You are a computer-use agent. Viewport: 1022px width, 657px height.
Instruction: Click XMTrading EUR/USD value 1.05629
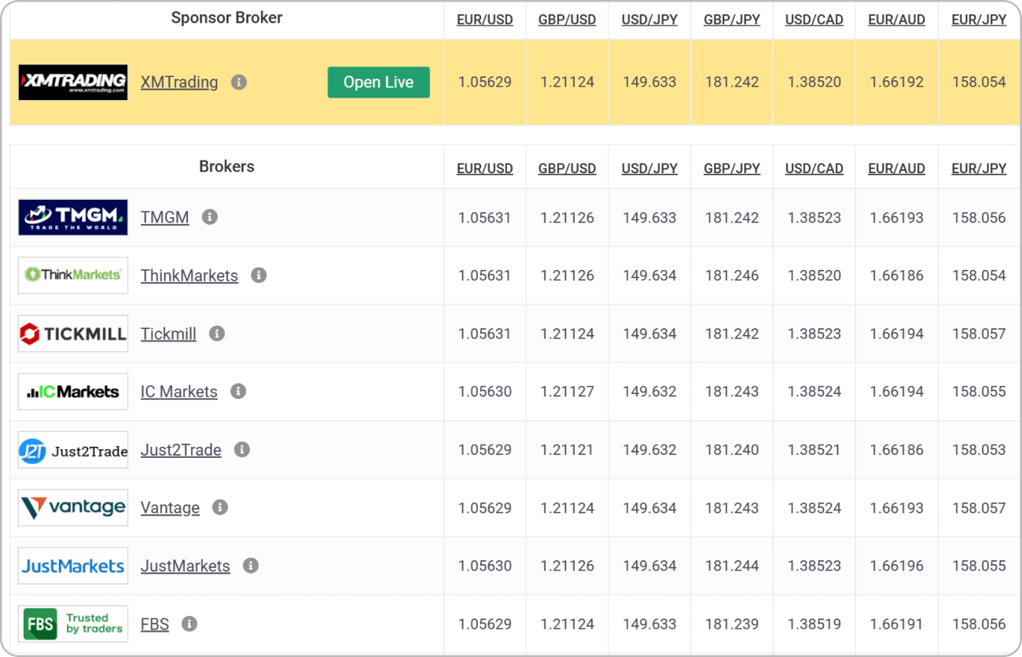pos(485,82)
